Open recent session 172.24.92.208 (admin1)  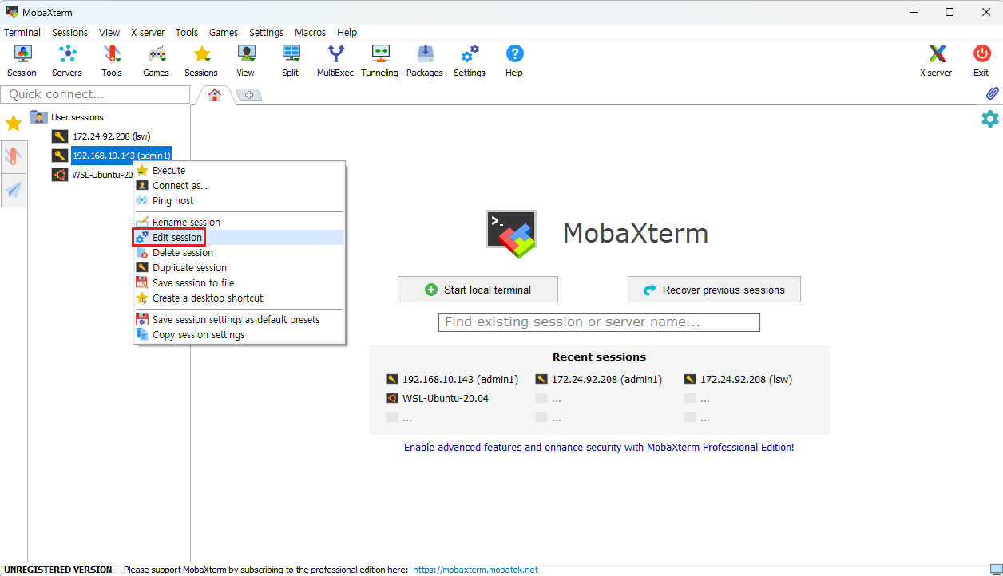coord(599,380)
